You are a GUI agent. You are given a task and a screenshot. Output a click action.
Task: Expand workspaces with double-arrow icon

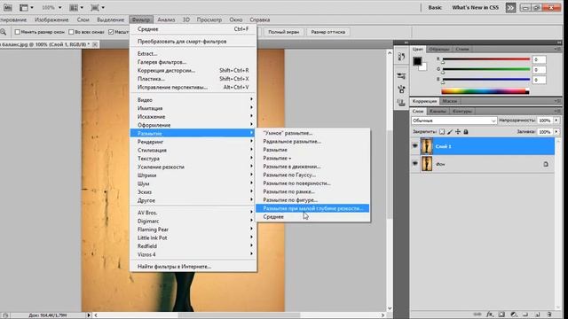(x=510, y=8)
